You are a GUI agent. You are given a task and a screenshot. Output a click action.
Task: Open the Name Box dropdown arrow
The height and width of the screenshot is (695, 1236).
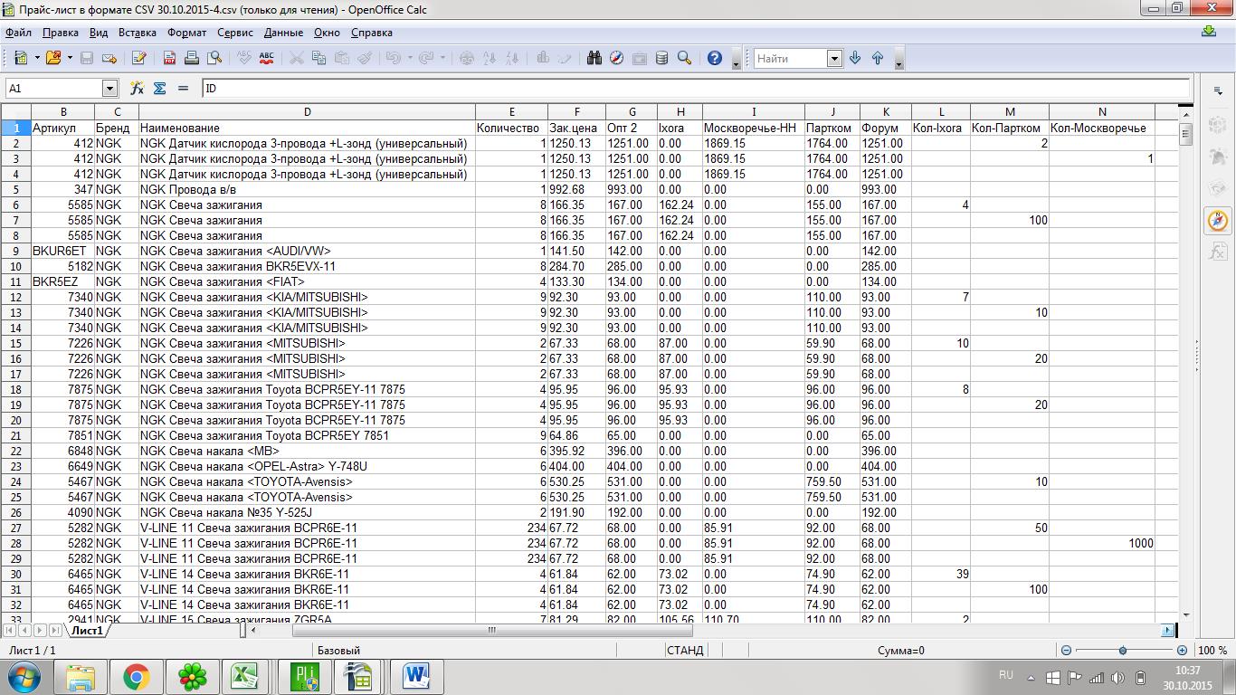(109, 88)
